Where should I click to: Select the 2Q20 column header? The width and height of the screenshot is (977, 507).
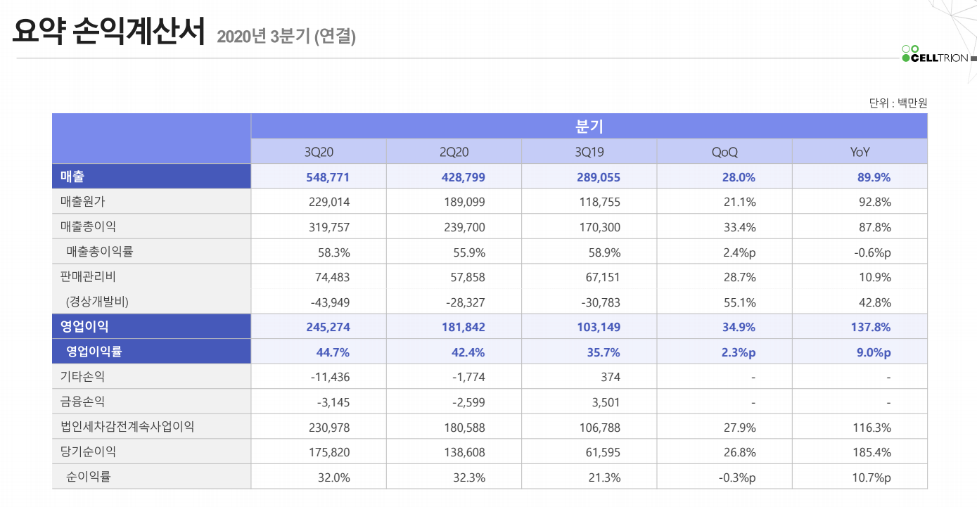(x=453, y=150)
